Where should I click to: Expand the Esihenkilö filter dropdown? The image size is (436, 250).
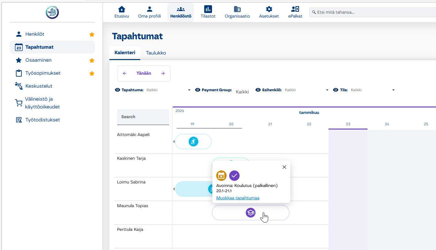[327, 90]
